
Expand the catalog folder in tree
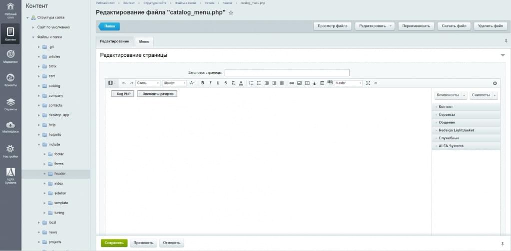point(38,86)
